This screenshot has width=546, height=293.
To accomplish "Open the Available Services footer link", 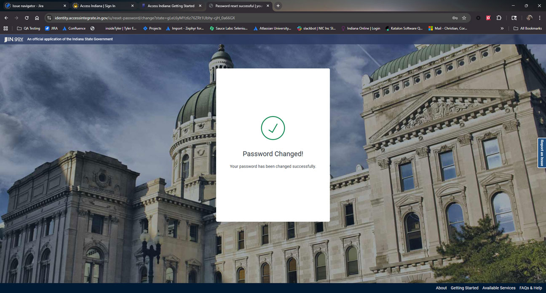I will click(x=498, y=288).
